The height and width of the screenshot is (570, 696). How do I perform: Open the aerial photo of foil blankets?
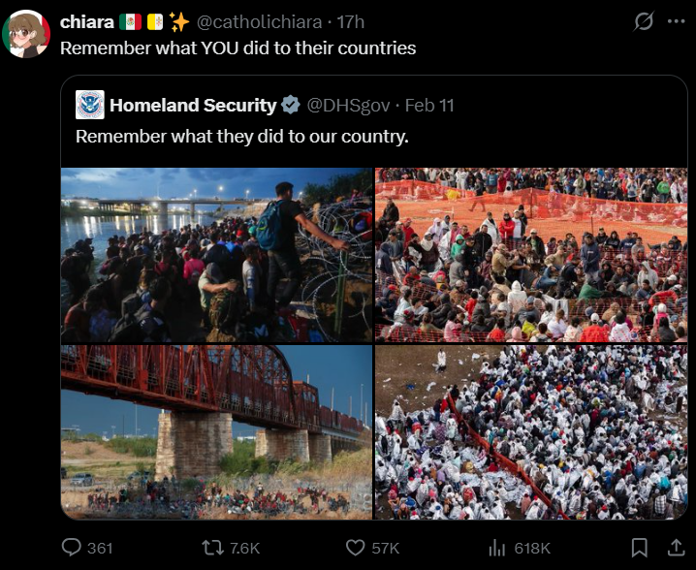pos(531,432)
